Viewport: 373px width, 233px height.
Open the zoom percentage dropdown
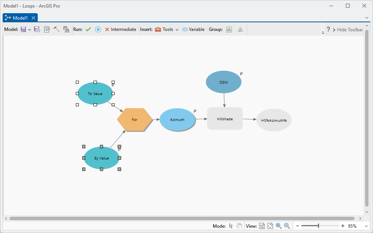point(367,226)
